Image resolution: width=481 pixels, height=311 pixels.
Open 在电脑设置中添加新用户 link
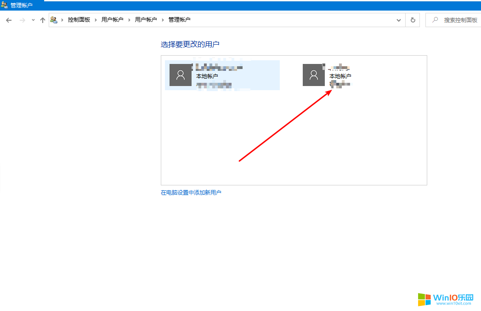coord(191,193)
